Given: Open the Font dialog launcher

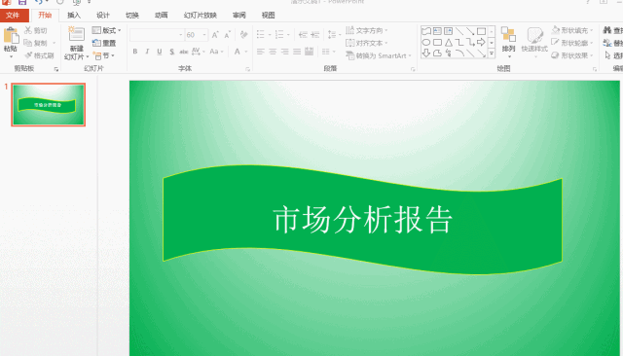Looking at the screenshot, I should click(247, 69).
